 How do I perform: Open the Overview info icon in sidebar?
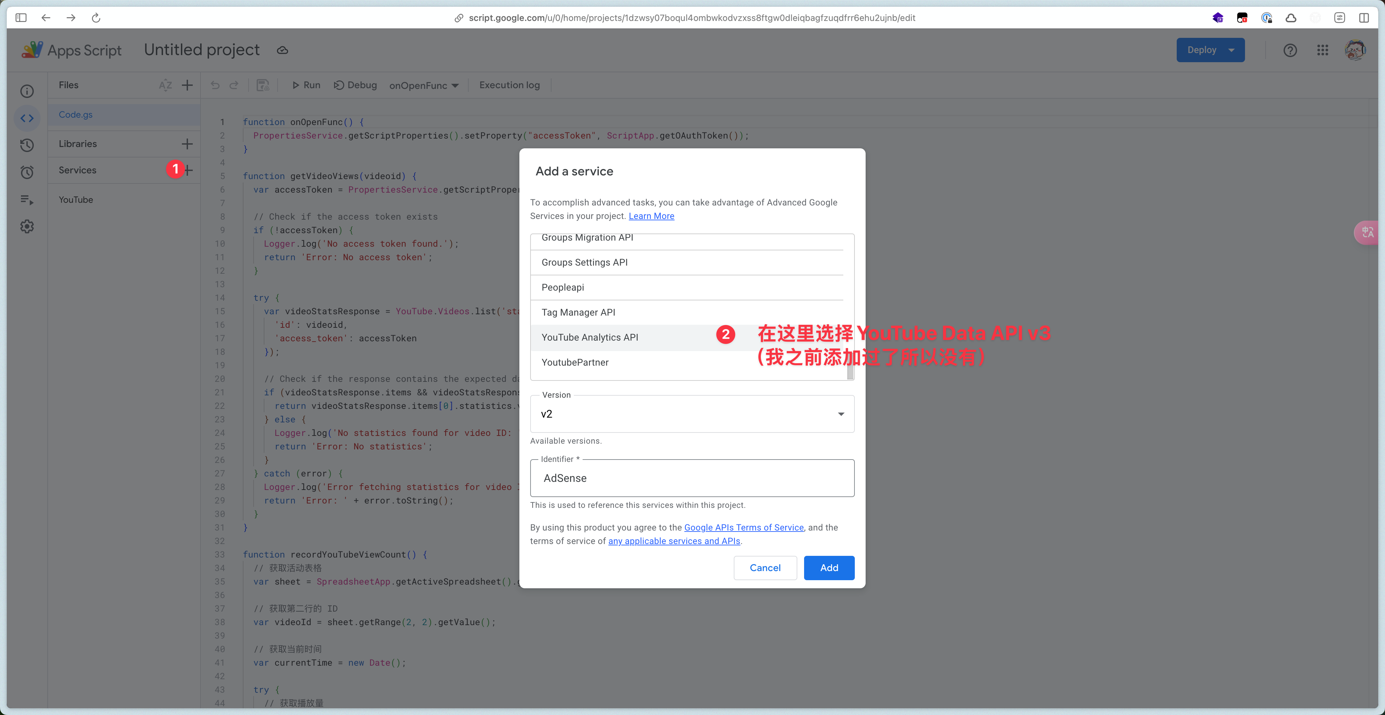point(27,91)
